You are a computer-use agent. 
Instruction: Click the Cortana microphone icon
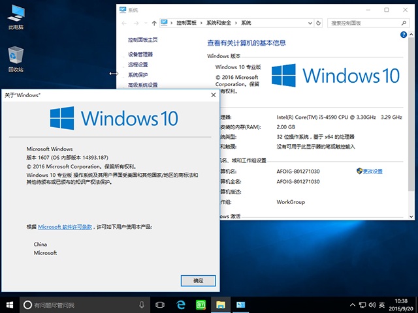point(142,305)
